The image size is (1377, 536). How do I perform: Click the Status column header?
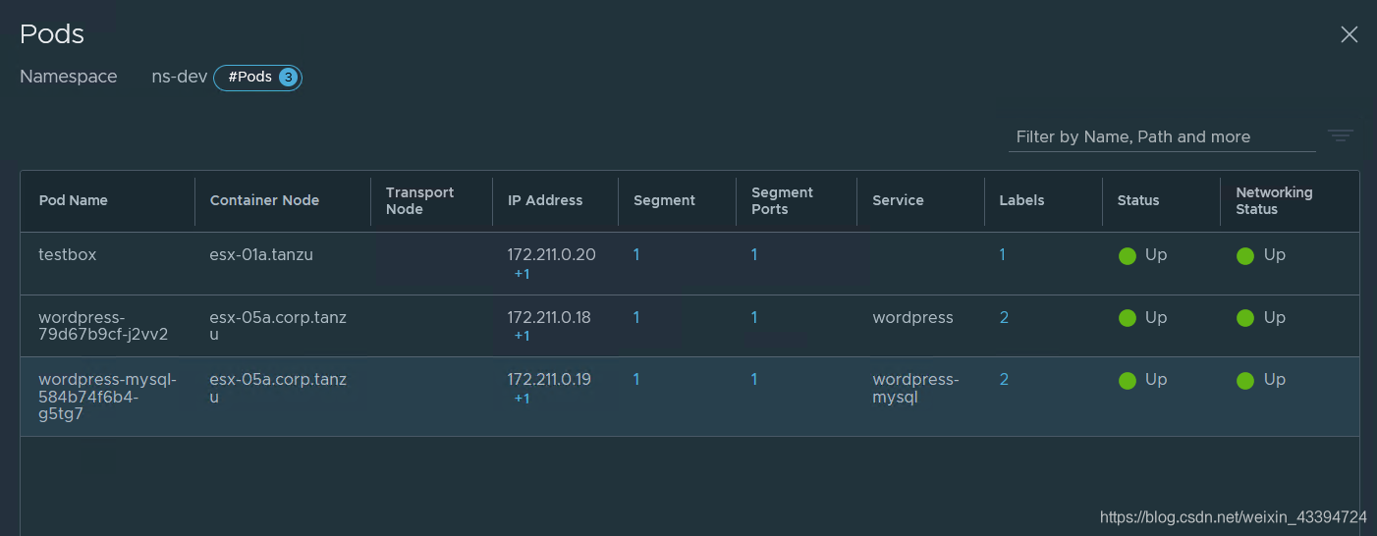coord(1138,200)
